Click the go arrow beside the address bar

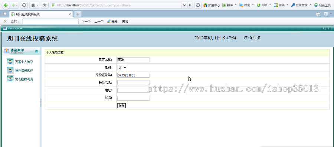(x=190, y=5)
